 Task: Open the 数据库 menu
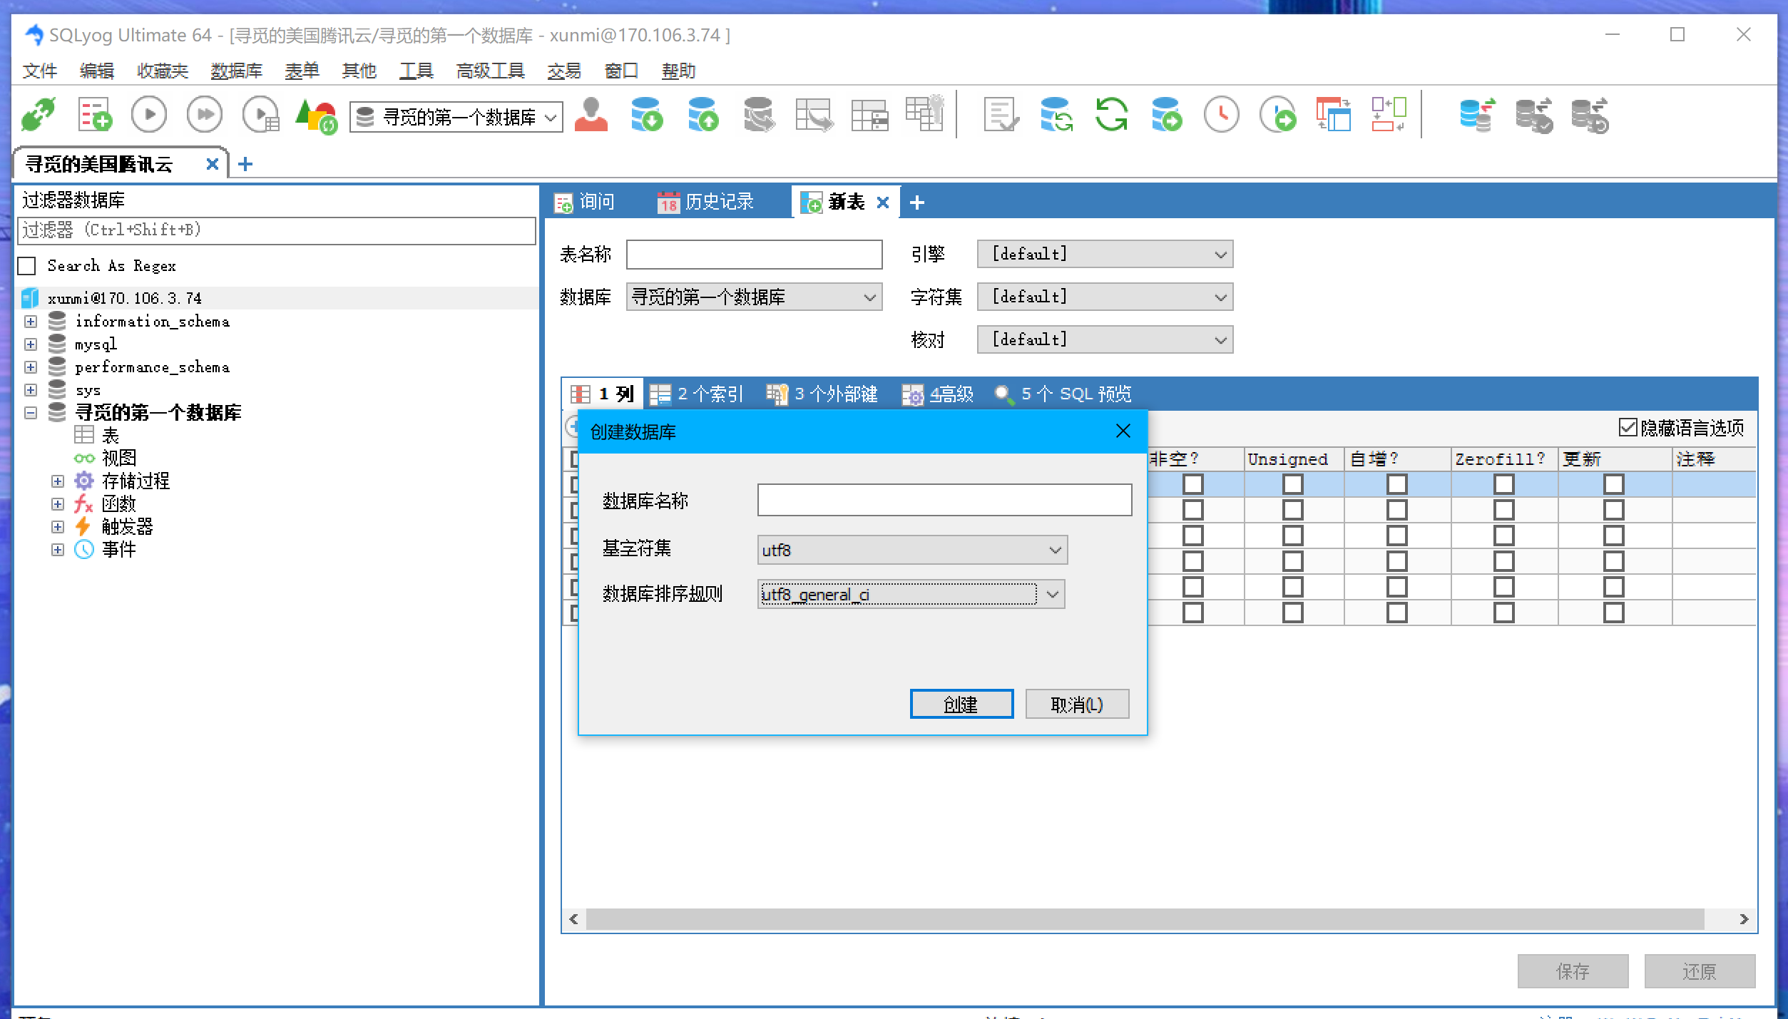(236, 71)
